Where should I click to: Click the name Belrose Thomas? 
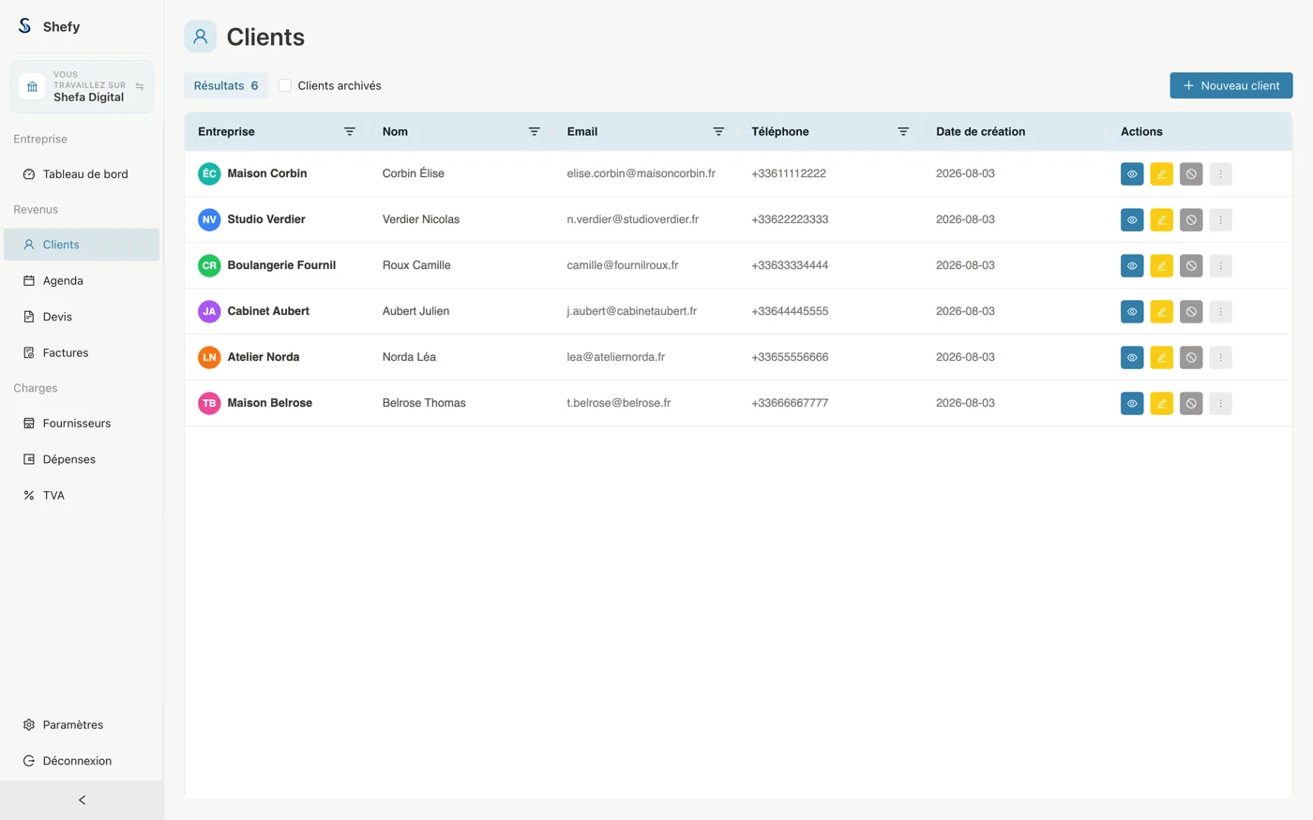424,403
